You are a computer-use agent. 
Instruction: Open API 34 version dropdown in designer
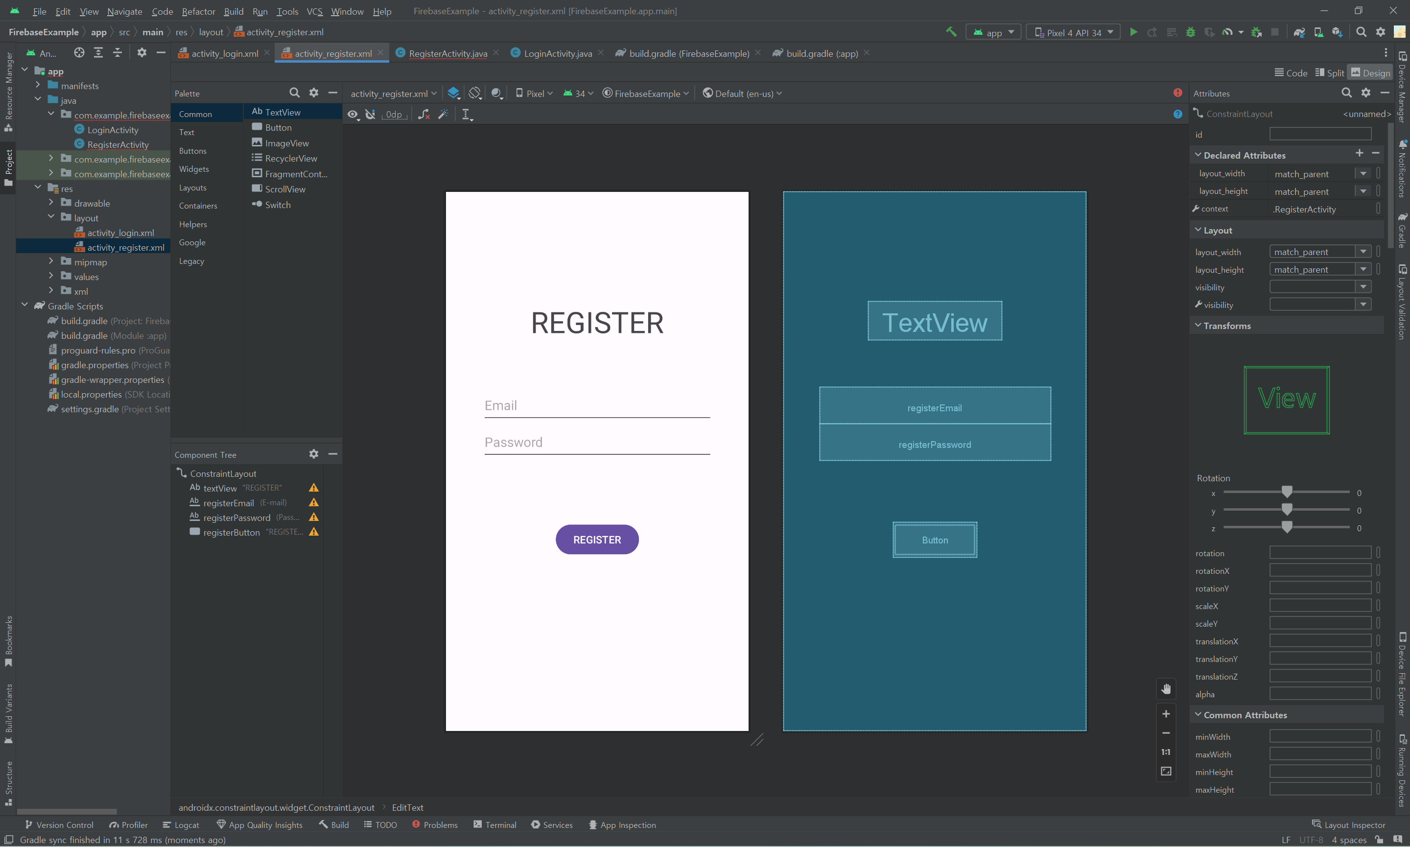pos(579,93)
